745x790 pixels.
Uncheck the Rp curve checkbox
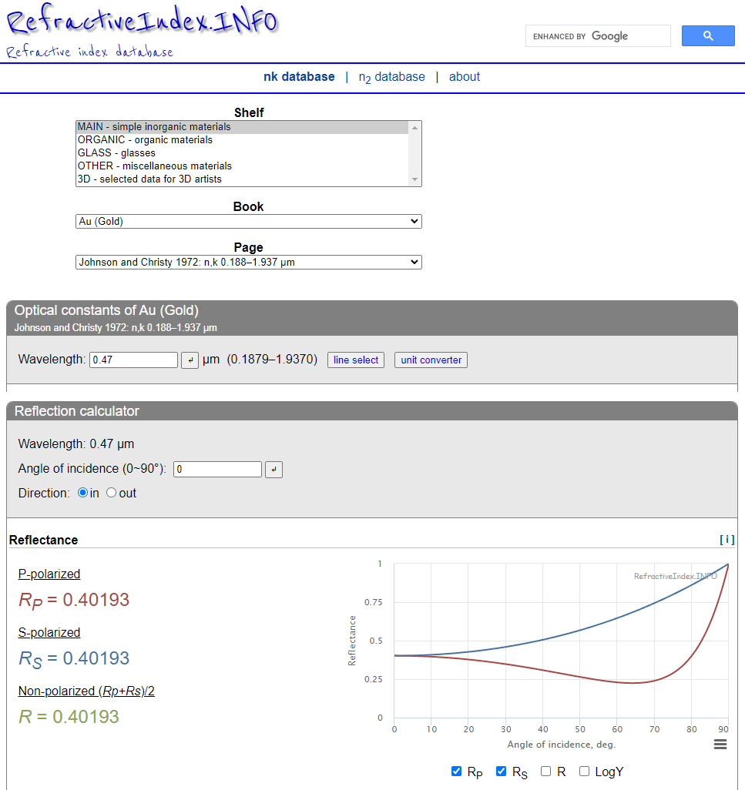pos(457,771)
